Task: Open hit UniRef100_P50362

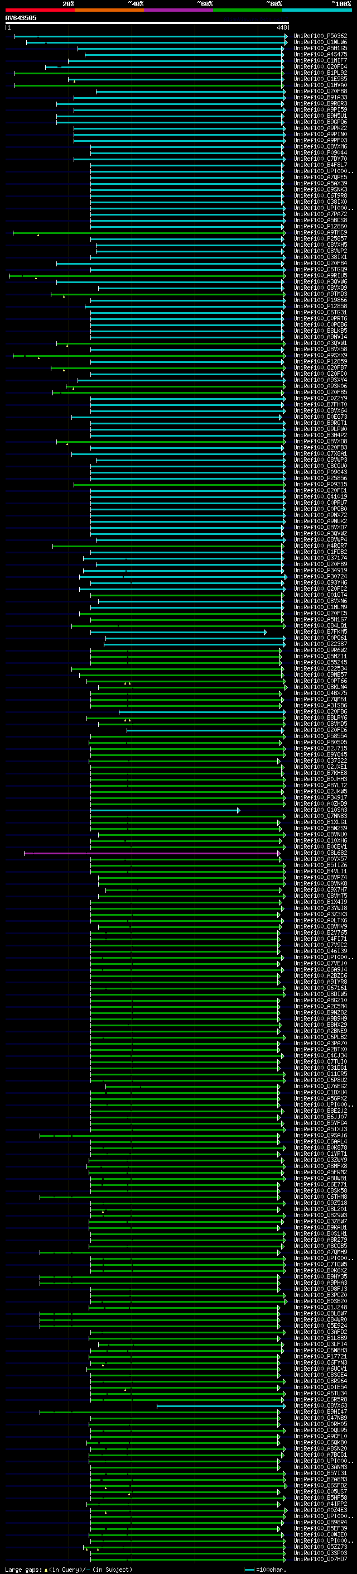Action: tap(320, 36)
